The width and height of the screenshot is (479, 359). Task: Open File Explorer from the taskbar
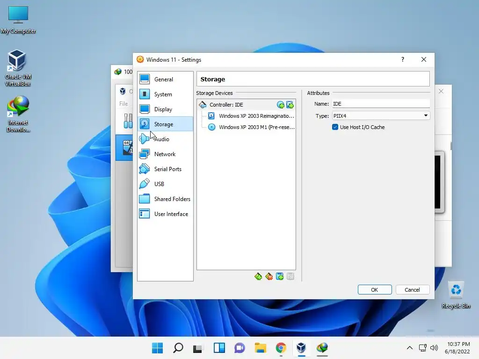click(x=260, y=348)
